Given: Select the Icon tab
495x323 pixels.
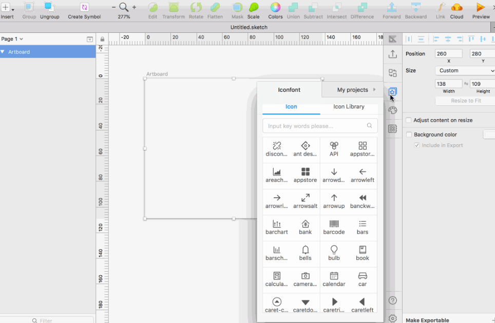Looking at the screenshot, I should pyautogui.click(x=291, y=107).
